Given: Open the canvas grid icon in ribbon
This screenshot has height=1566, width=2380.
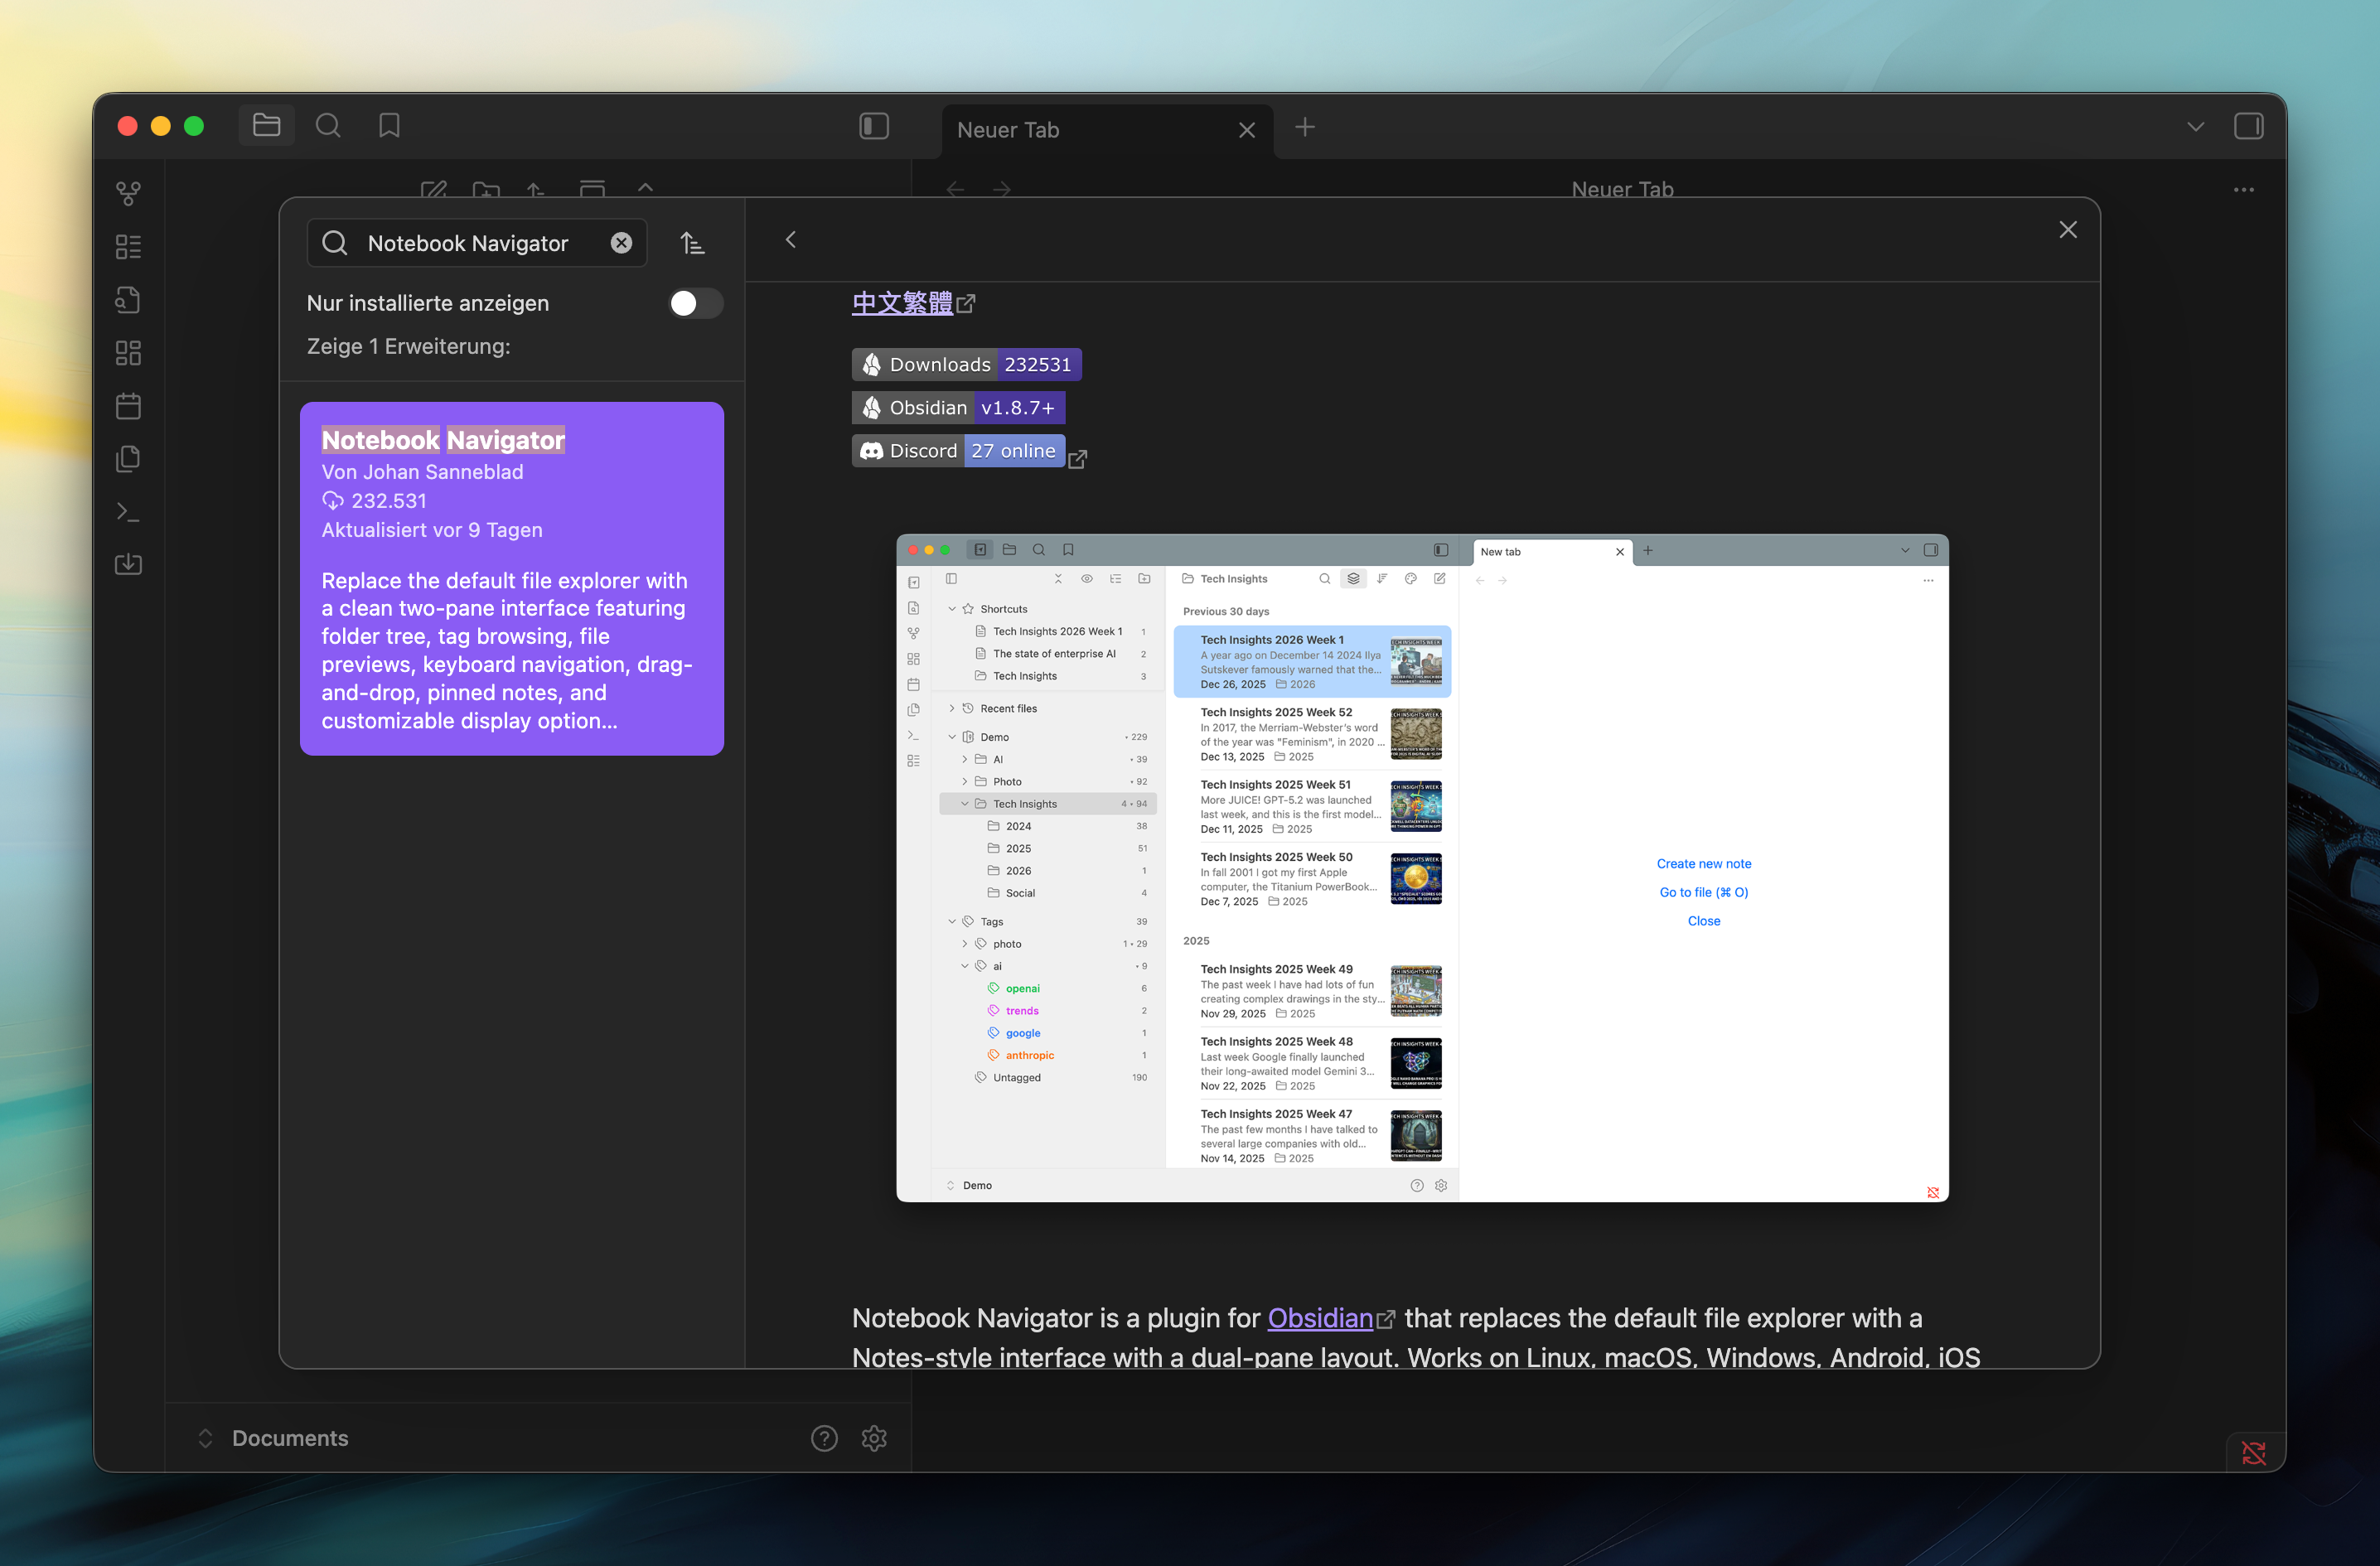Looking at the screenshot, I should click(x=128, y=353).
